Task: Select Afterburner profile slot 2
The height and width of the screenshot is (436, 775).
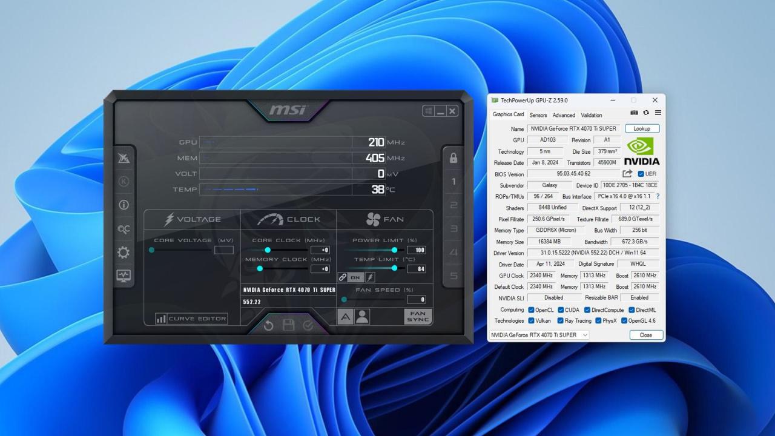Action: [453, 205]
